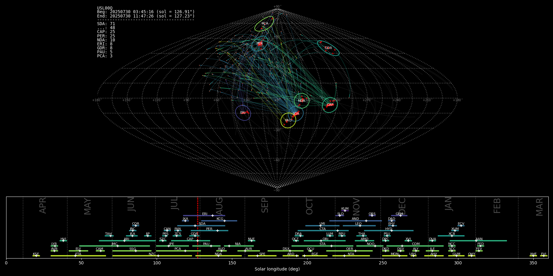This screenshot has width=553, height=276.
Task: Select the SDA radiant label on sky map
Action: (296, 114)
